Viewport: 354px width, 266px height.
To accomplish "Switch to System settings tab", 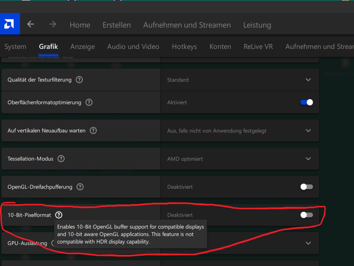I will (x=15, y=47).
